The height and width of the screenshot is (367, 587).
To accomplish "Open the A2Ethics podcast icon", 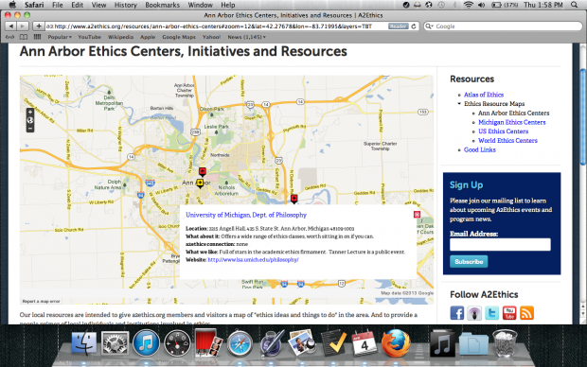I will (474, 313).
